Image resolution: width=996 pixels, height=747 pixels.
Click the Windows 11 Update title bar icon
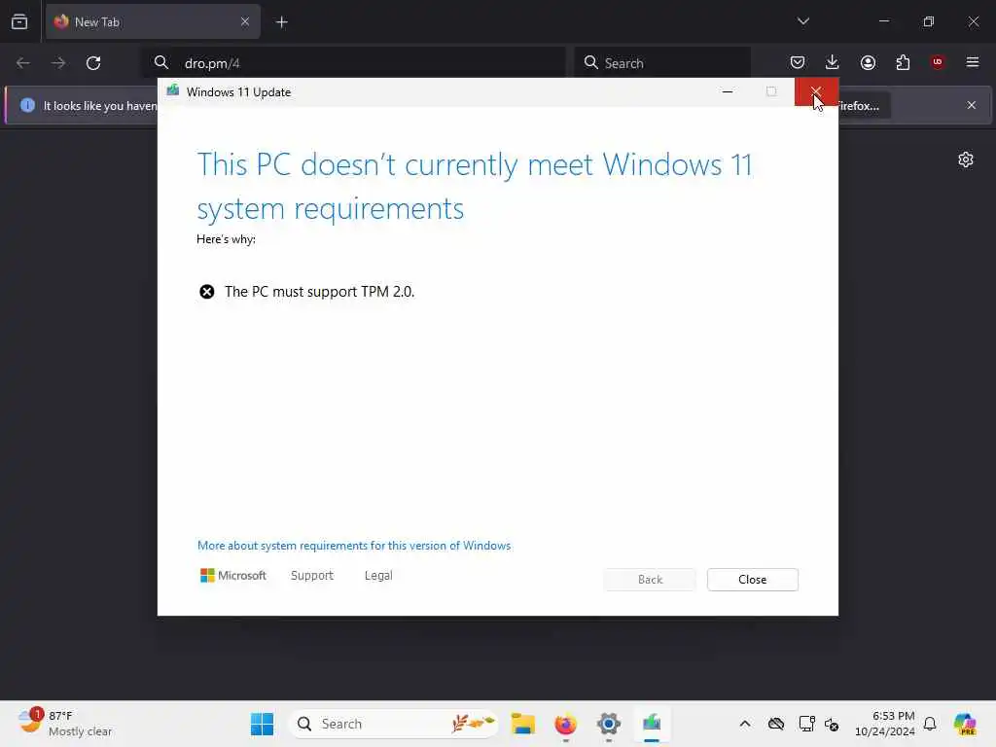pos(173,91)
